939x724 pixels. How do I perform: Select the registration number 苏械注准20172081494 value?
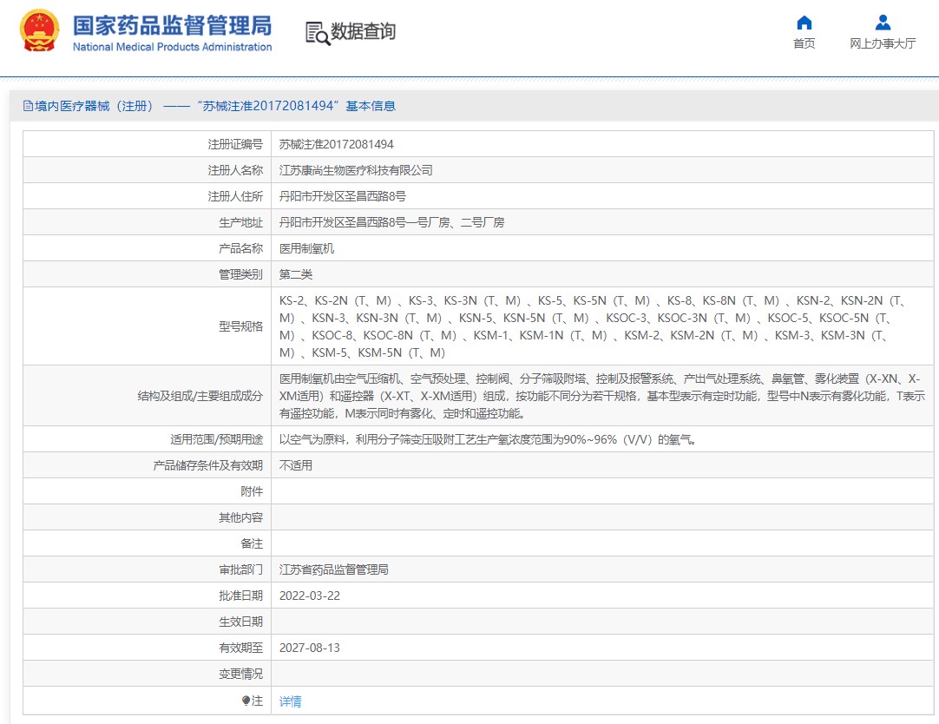(x=337, y=144)
